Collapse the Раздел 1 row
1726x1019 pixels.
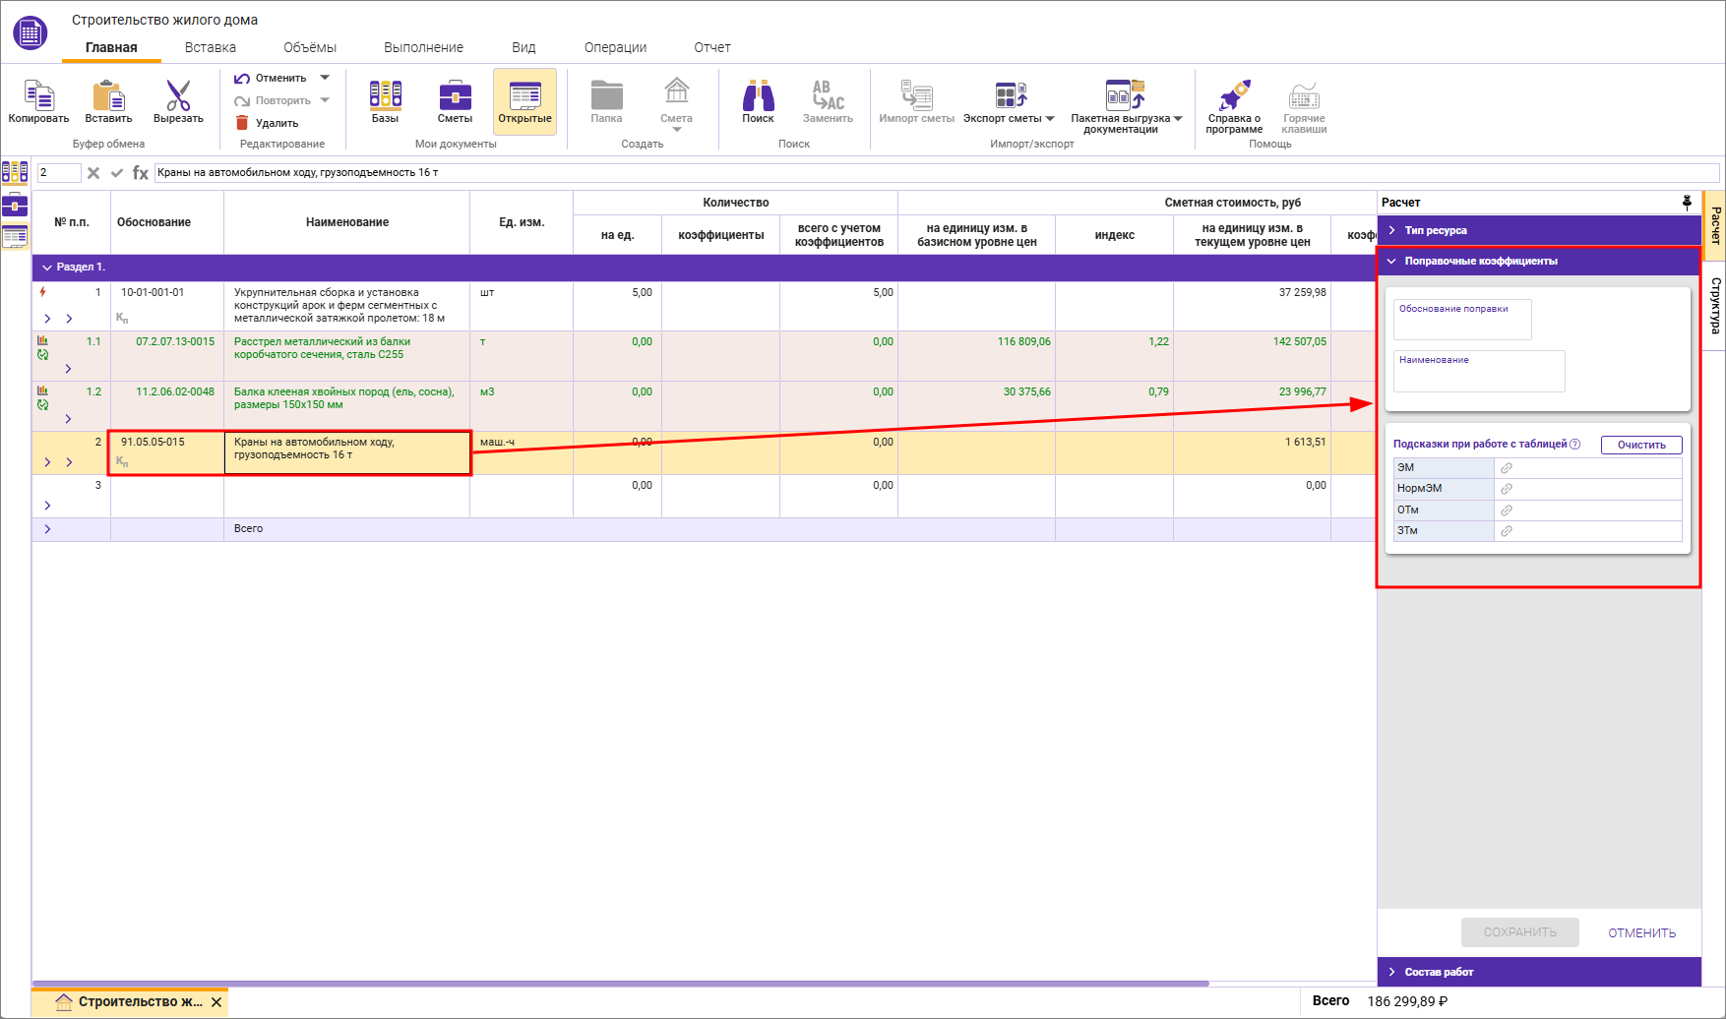coord(46,268)
